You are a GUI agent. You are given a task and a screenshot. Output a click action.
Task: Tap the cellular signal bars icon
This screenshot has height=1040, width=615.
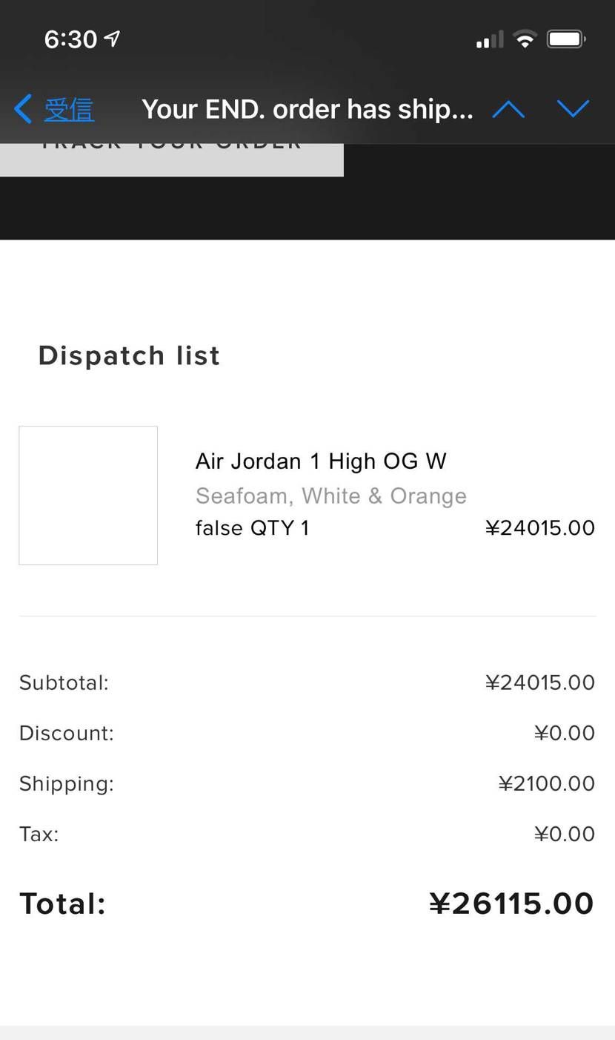pyautogui.click(x=490, y=39)
